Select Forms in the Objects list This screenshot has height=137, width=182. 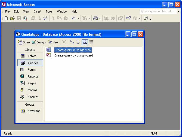[30, 70]
